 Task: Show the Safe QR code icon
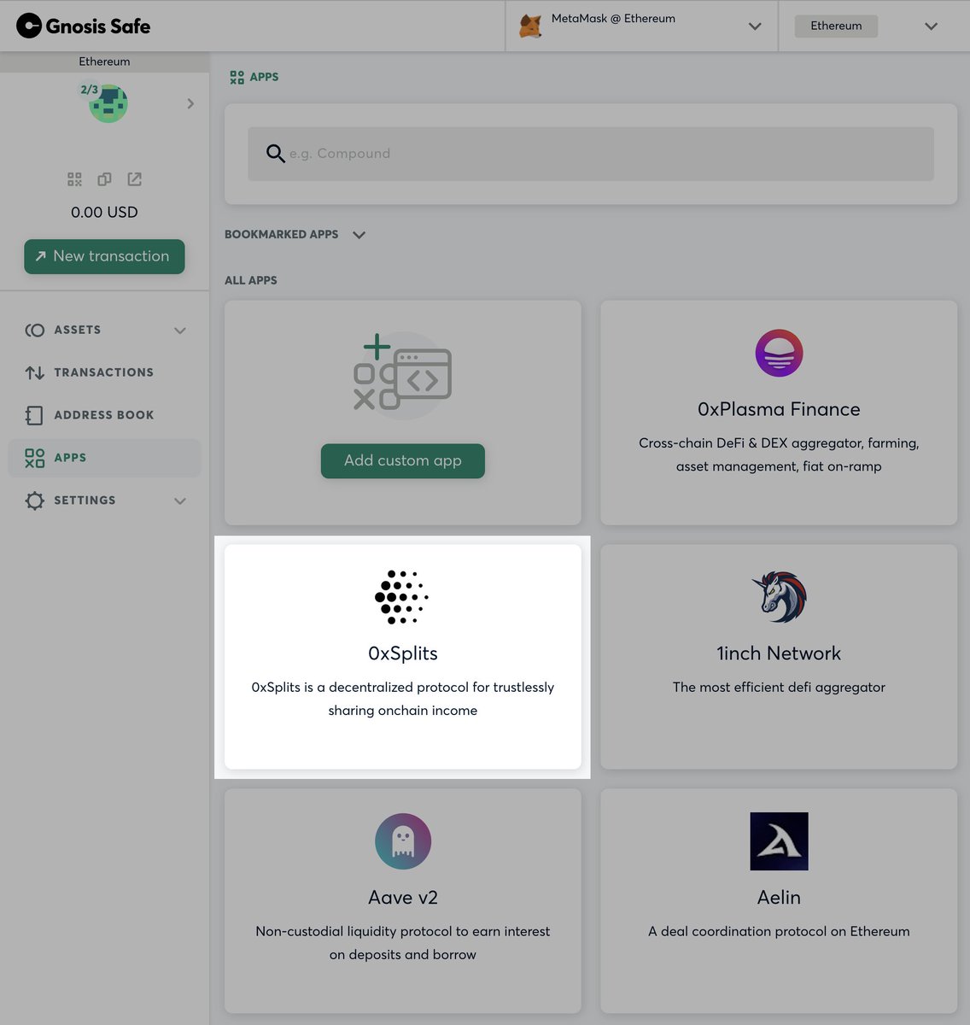(74, 179)
